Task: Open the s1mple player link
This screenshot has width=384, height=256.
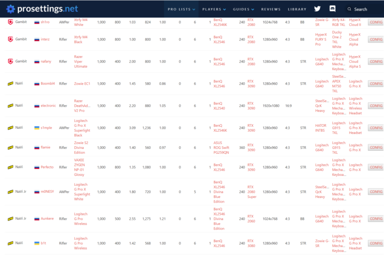Action: [45, 128]
